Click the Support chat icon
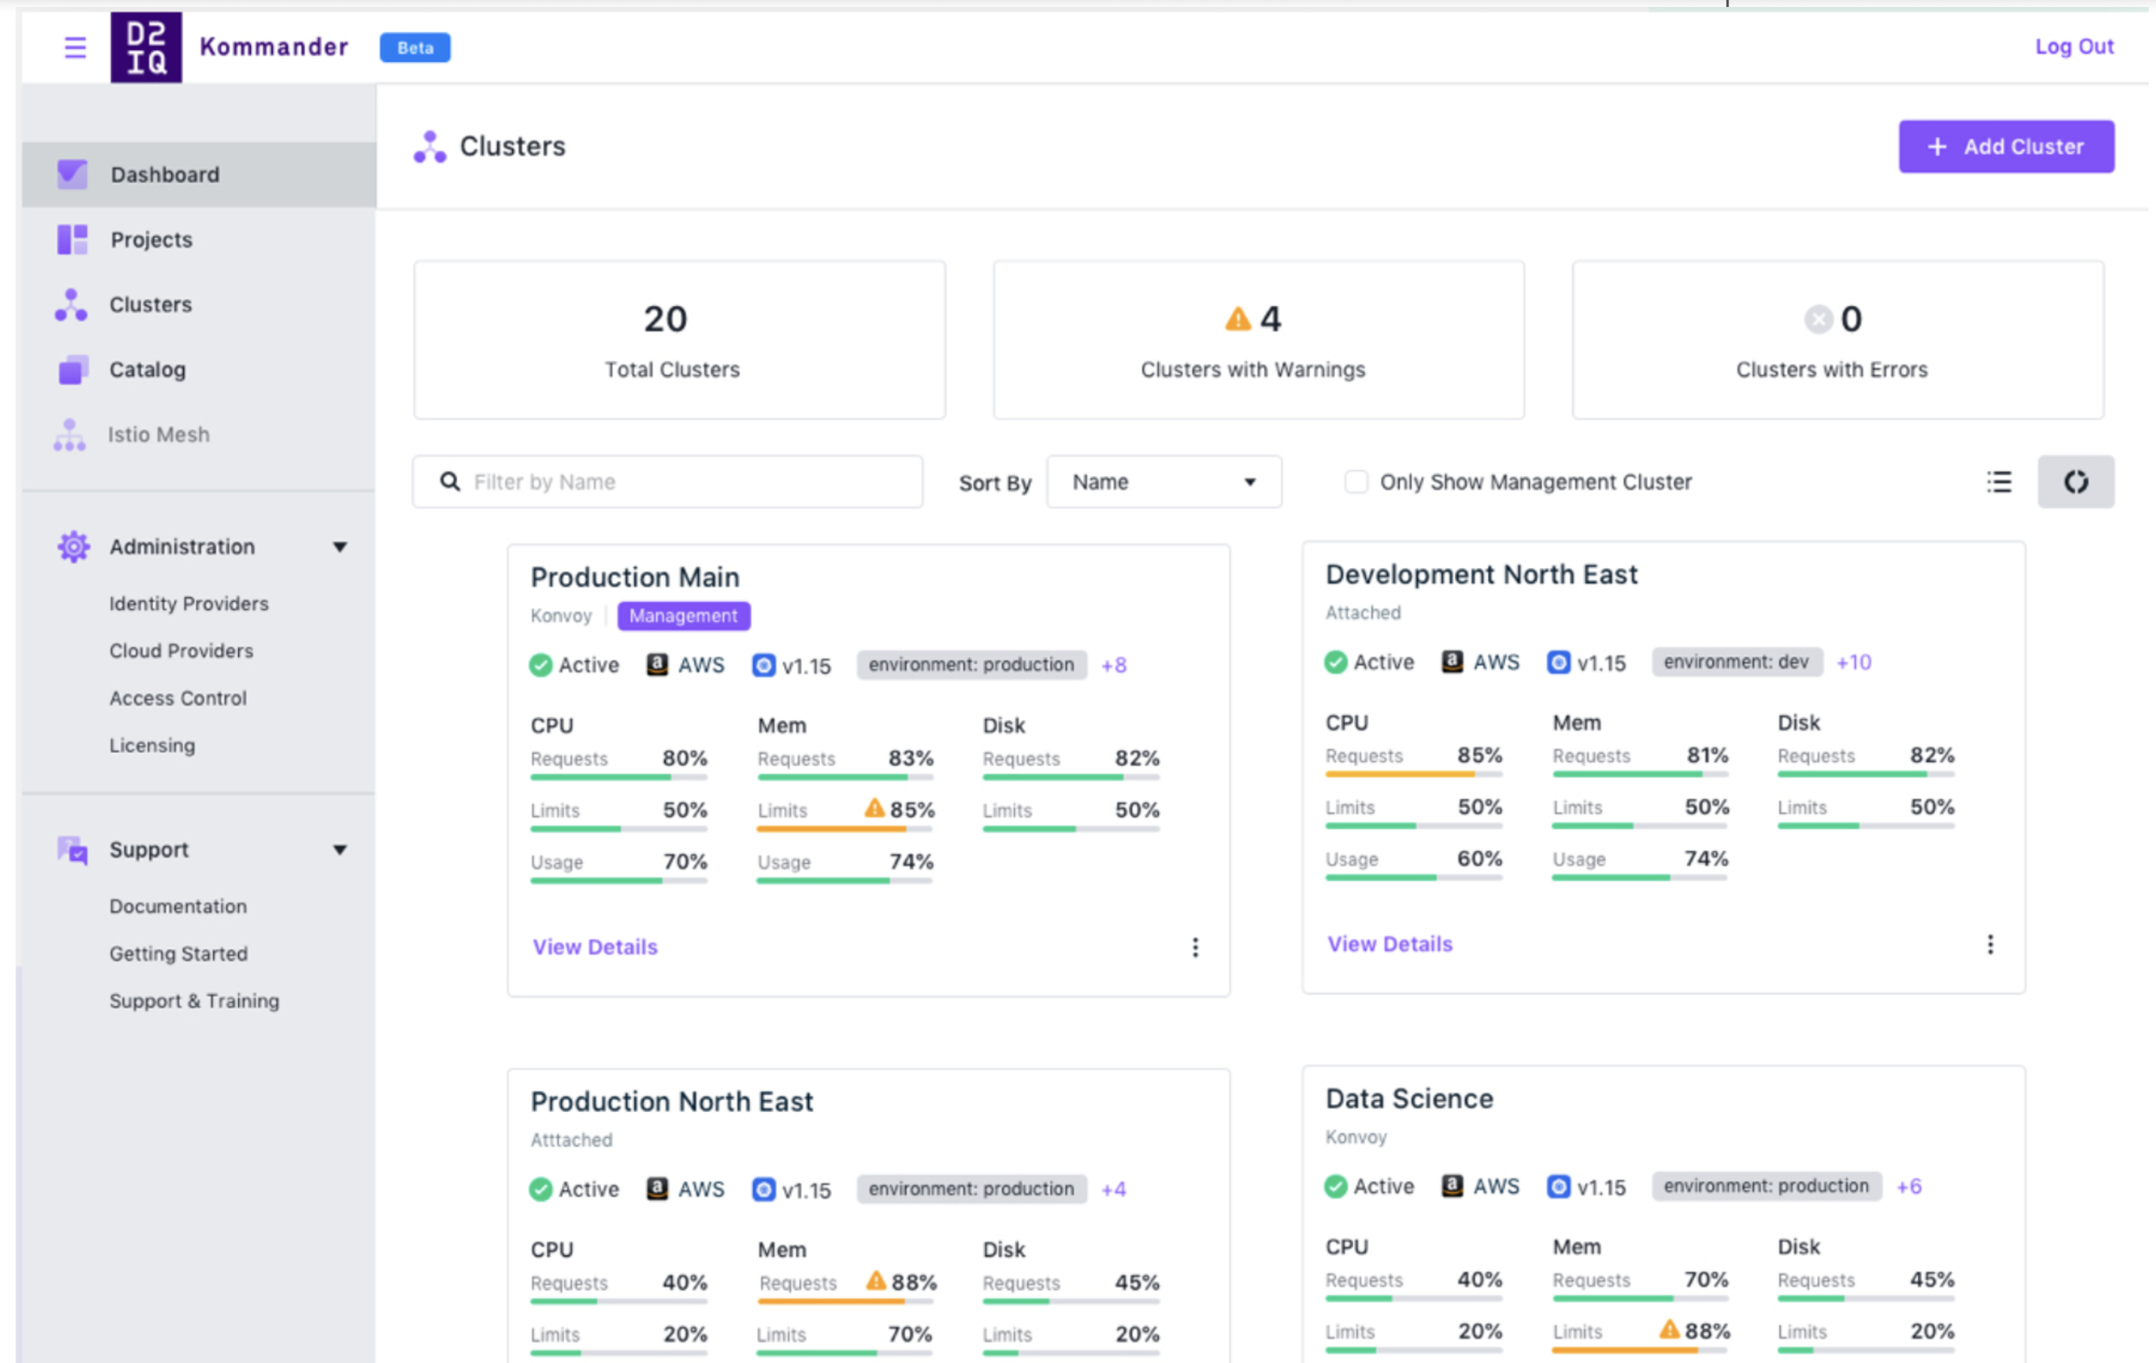2156x1363 pixels. [x=72, y=849]
